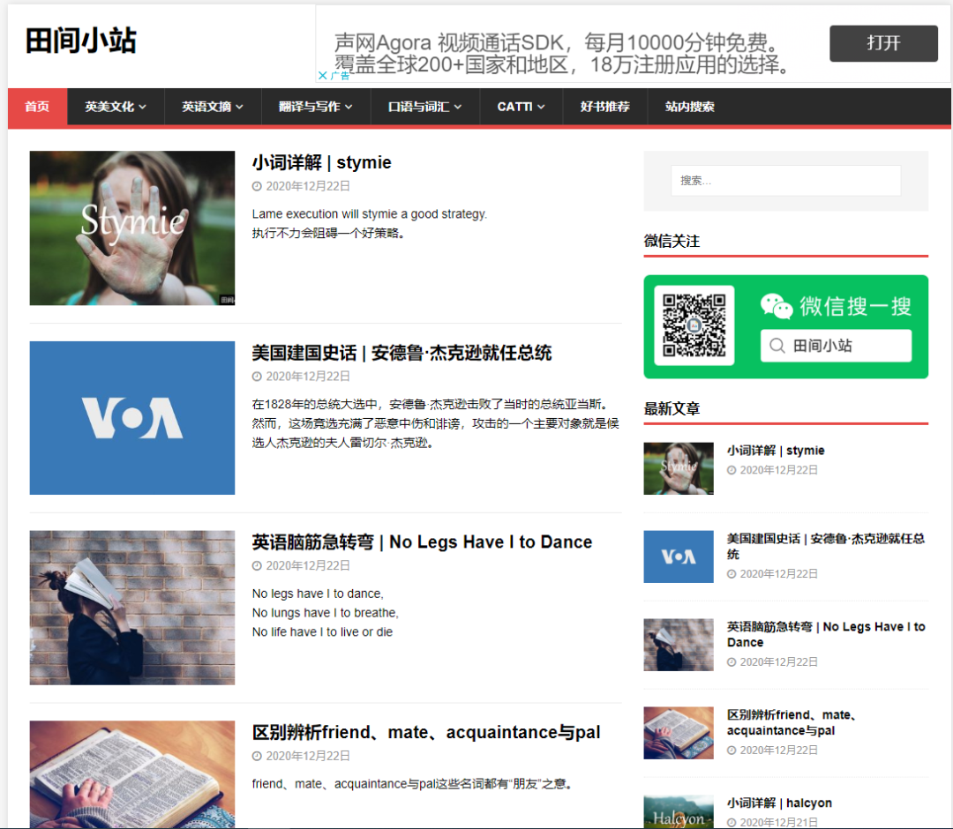This screenshot has height=829, width=953.
Task: Click sidebar Stymie small thumbnail
Action: pos(679,468)
